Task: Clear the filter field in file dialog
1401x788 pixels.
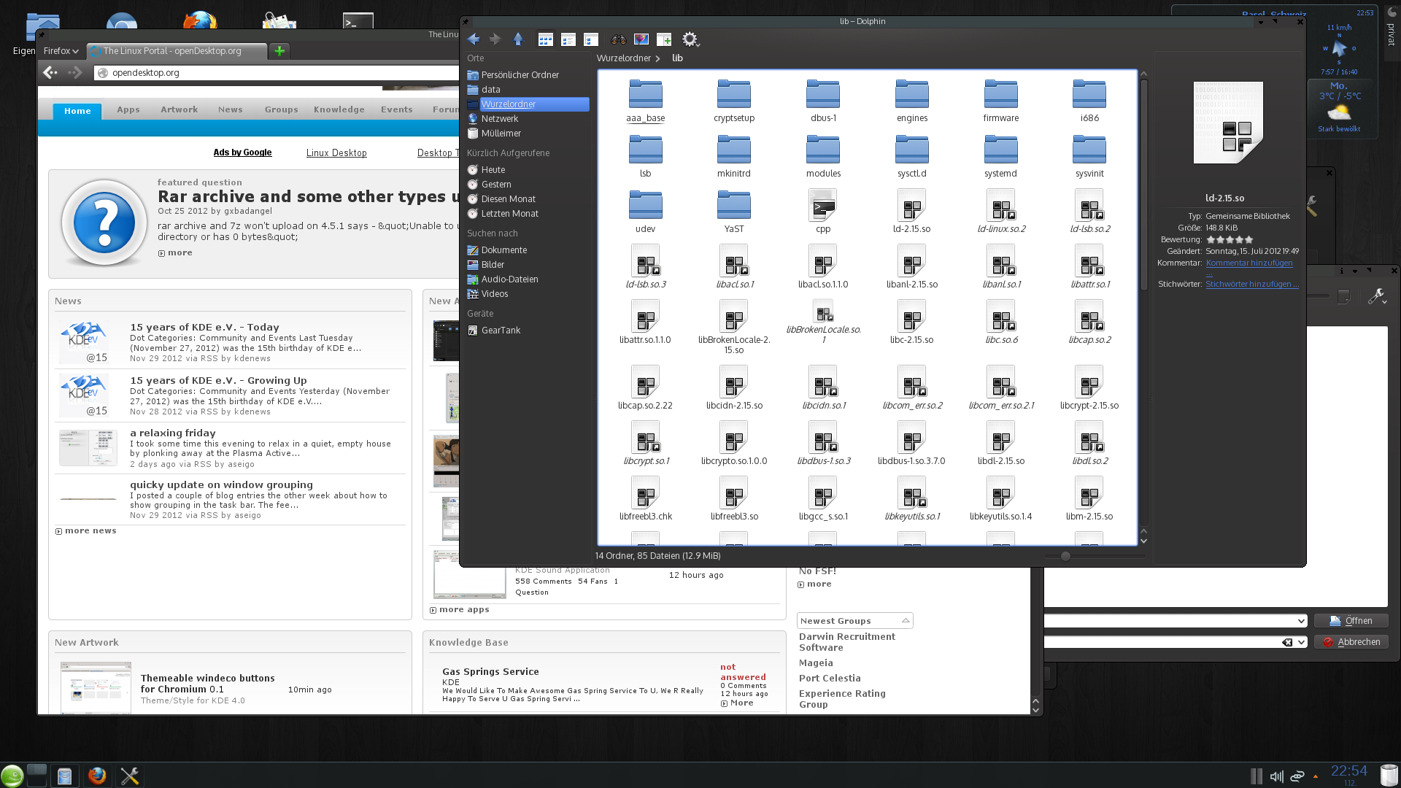Action: point(1287,642)
